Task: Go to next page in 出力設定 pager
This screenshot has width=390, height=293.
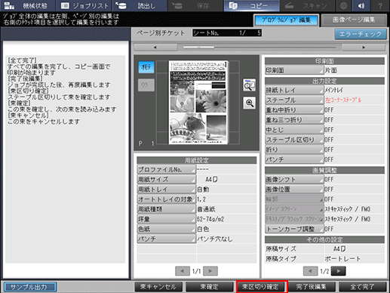Action: click(x=338, y=271)
